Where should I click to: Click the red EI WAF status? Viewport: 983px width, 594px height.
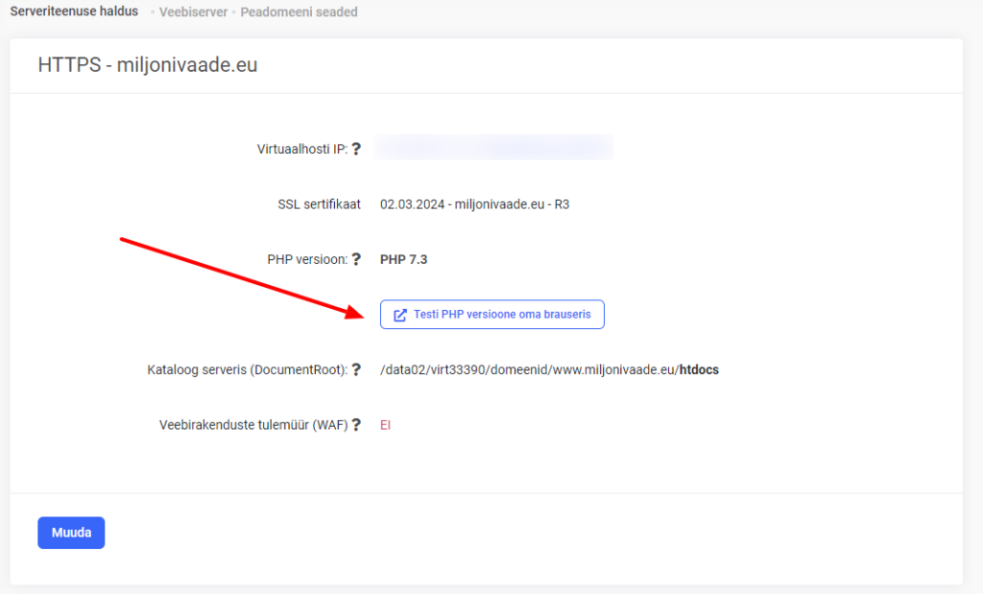pyautogui.click(x=385, y=425)
